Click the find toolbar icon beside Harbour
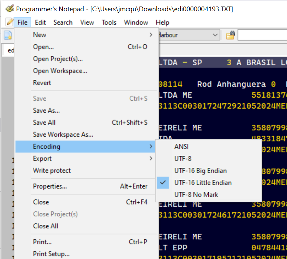 (230, 35)
